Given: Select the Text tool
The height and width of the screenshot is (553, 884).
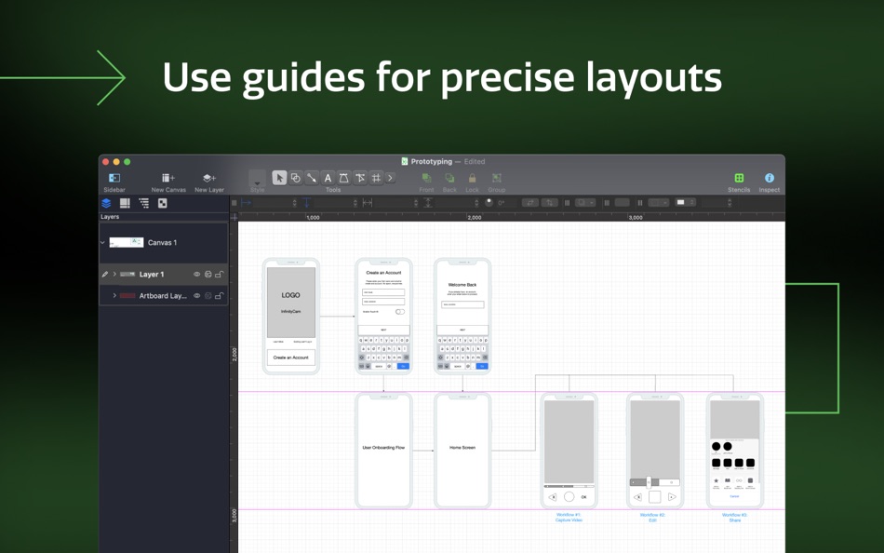Looking at the screenshot, I should point(328,179).
